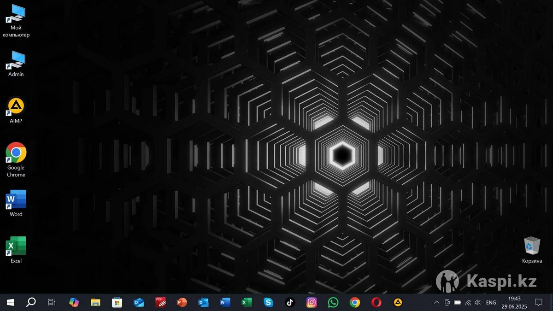Open Microsoft Store from the taskbar
Viewport: 553px width, 311px height.
[x=117, y=302]
